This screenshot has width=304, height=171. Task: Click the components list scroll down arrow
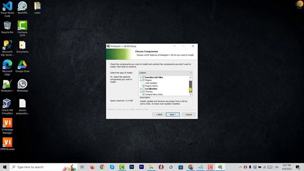coord(190,94)
